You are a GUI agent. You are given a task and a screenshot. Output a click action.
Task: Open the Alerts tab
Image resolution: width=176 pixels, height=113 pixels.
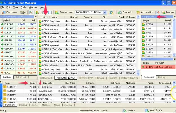point(34,105)
